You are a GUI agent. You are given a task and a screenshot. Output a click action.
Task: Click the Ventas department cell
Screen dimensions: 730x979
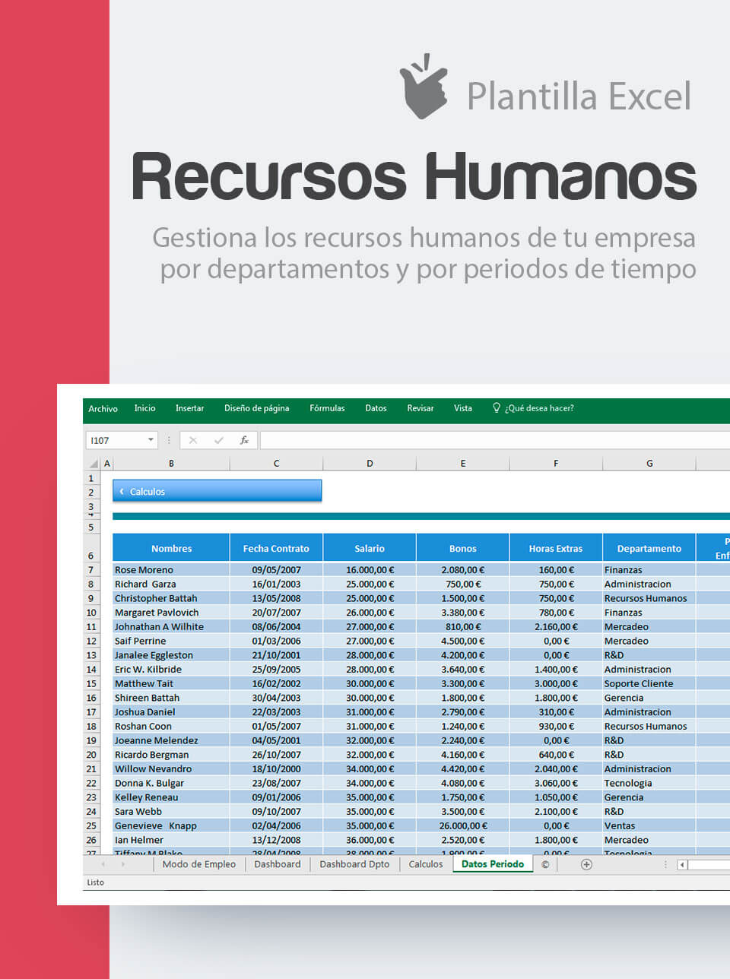point(649,826)
